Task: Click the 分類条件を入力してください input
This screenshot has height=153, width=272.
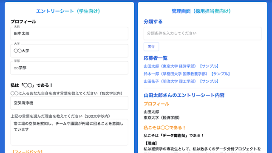Action: coord(202,34)
